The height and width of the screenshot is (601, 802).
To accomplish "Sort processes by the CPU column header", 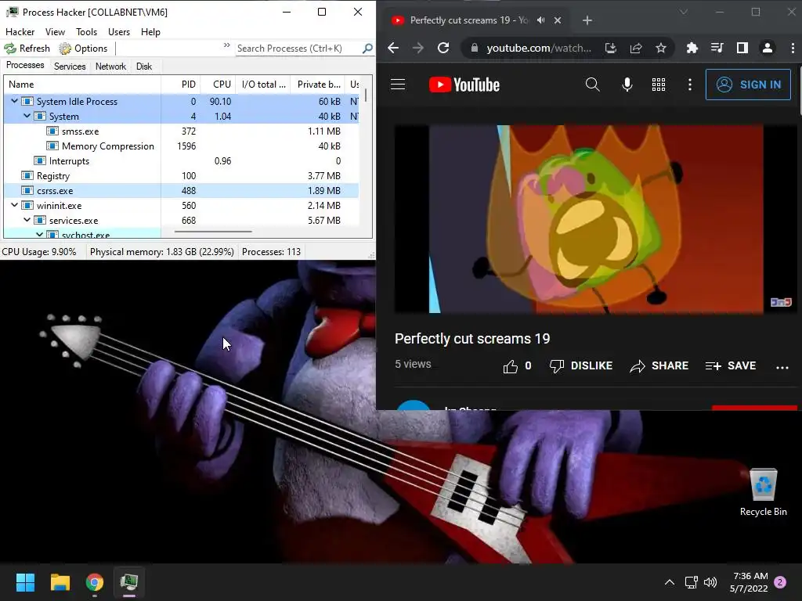I will coord(219,85).
